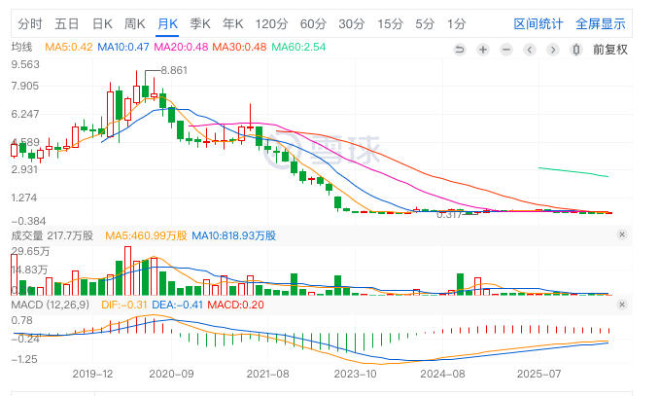The width and height of the screenshot is (659, 396).
Task: Click the MA5:0.42 moving average label
Action: [x=68, y=47]
